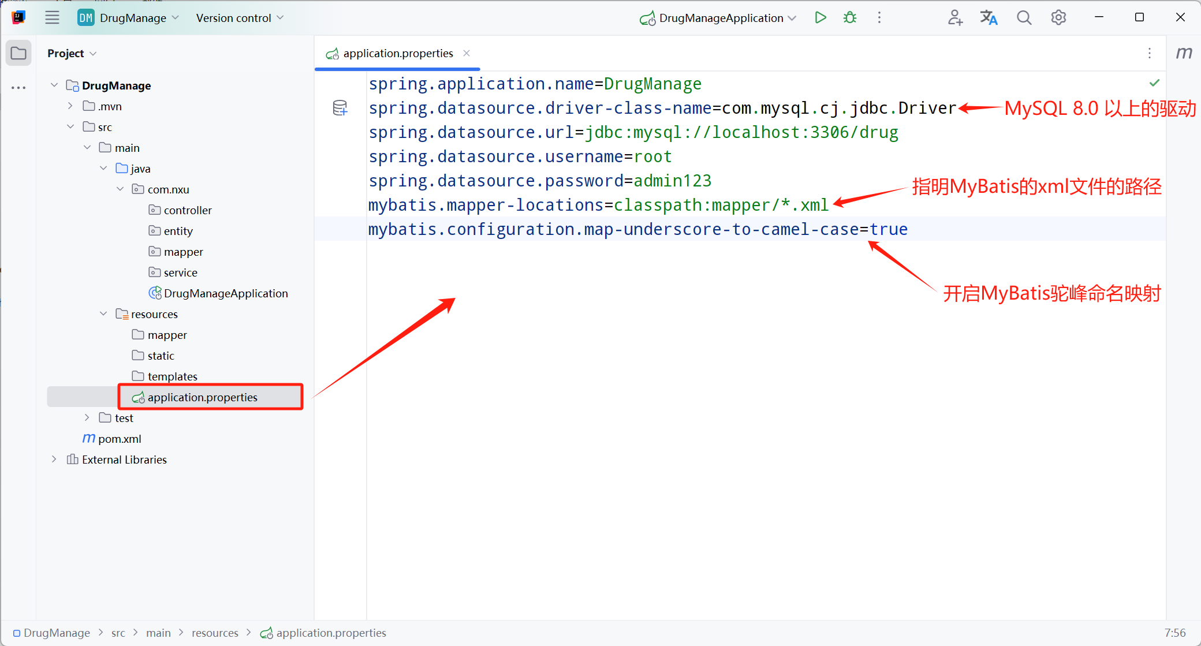Open the Maven tool window icon
1201x646 pixels.
tap(1184, 53)
